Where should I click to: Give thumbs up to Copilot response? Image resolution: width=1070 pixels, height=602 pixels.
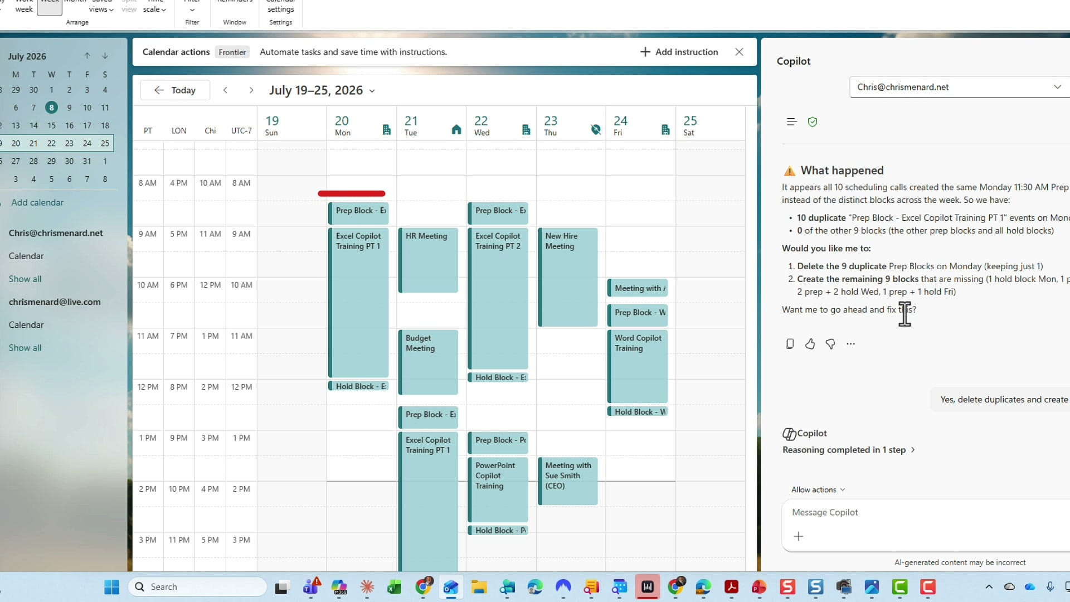(810, 344)
